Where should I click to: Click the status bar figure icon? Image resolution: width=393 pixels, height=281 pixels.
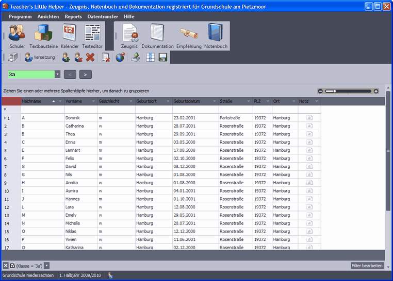[x=110, y=275]
